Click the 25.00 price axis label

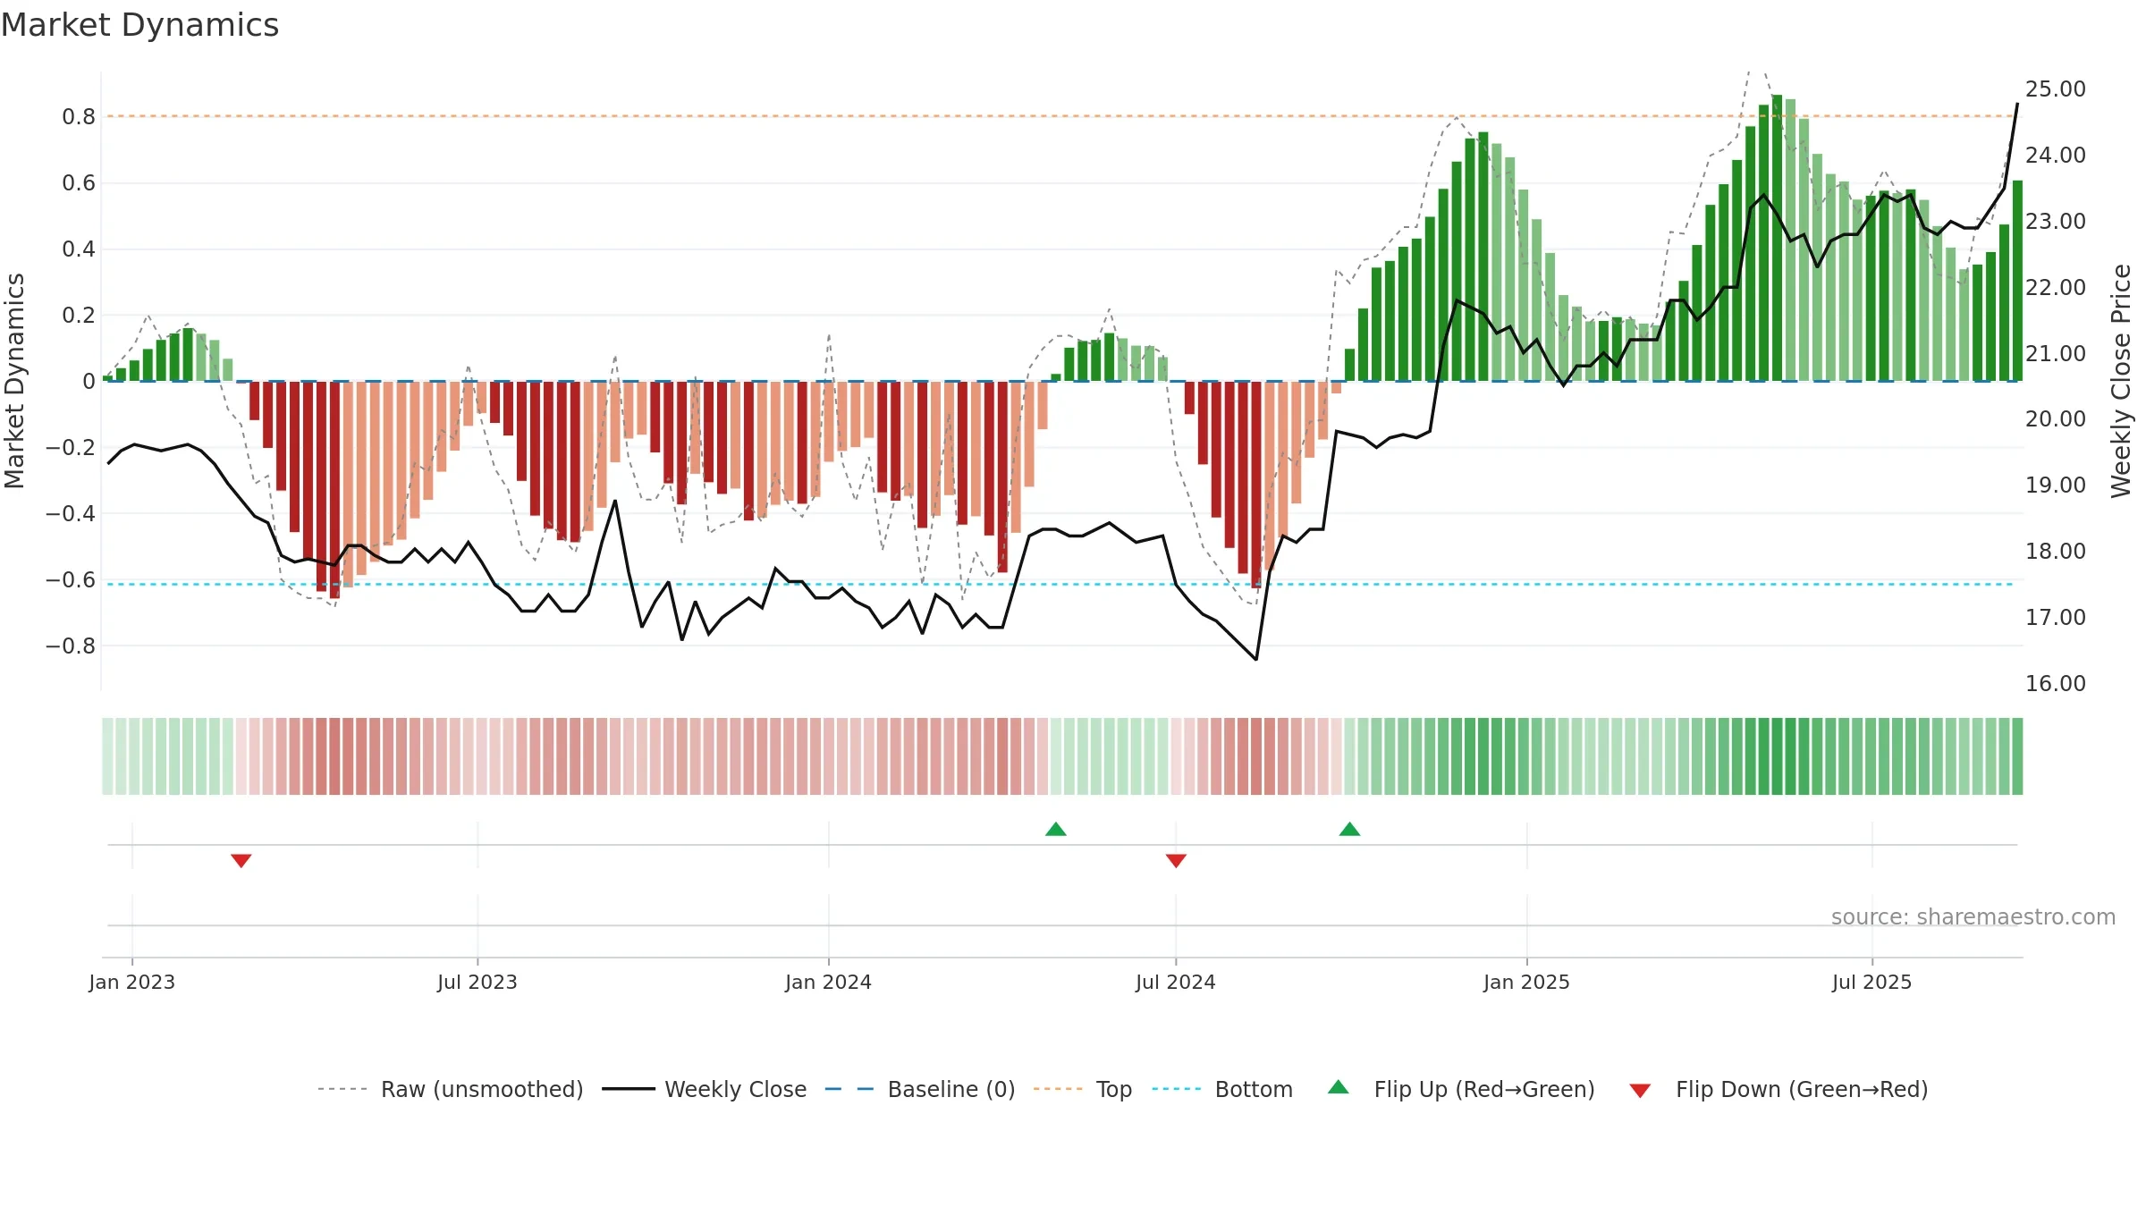(x=2055, y=89)
